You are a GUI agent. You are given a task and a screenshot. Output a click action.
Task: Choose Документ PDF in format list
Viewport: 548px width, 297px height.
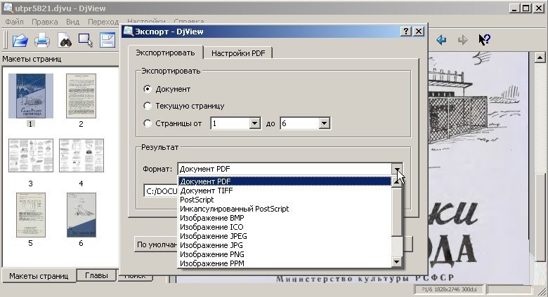click(285, 181)
